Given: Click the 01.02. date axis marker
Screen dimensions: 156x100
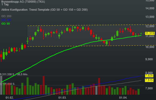Looking at the screenshot, I should (10, 98).
